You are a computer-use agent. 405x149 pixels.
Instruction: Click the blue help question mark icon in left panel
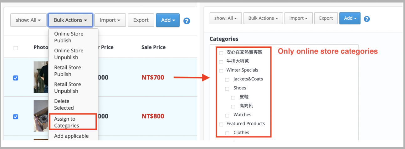coord(187,21)
